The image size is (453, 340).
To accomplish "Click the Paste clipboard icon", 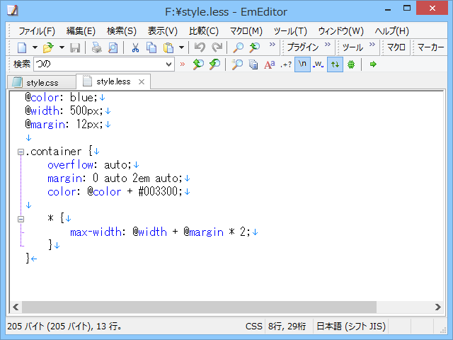I will (168, 47).
